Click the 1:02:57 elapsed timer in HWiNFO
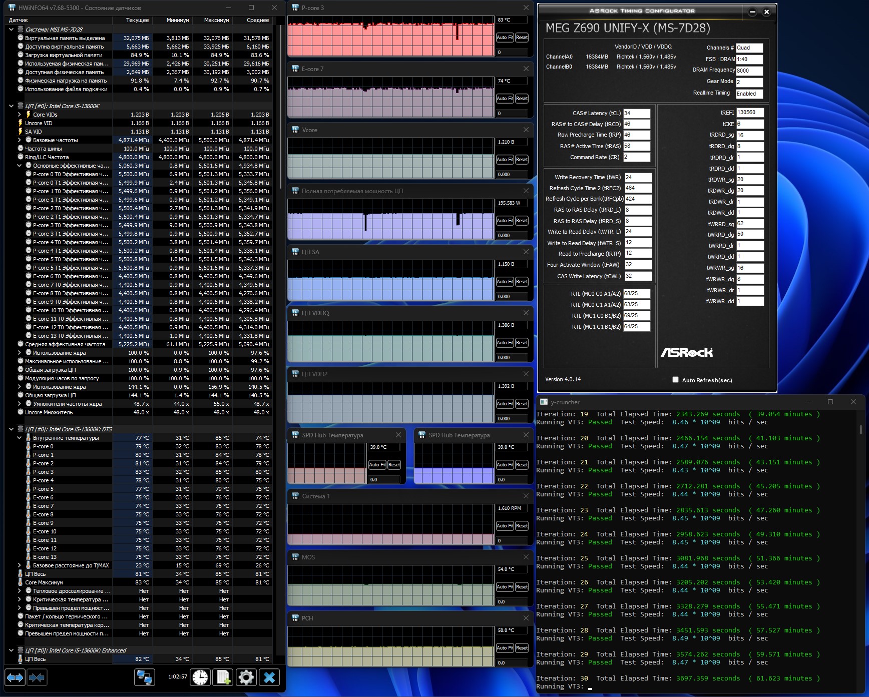 coord(178,676)
